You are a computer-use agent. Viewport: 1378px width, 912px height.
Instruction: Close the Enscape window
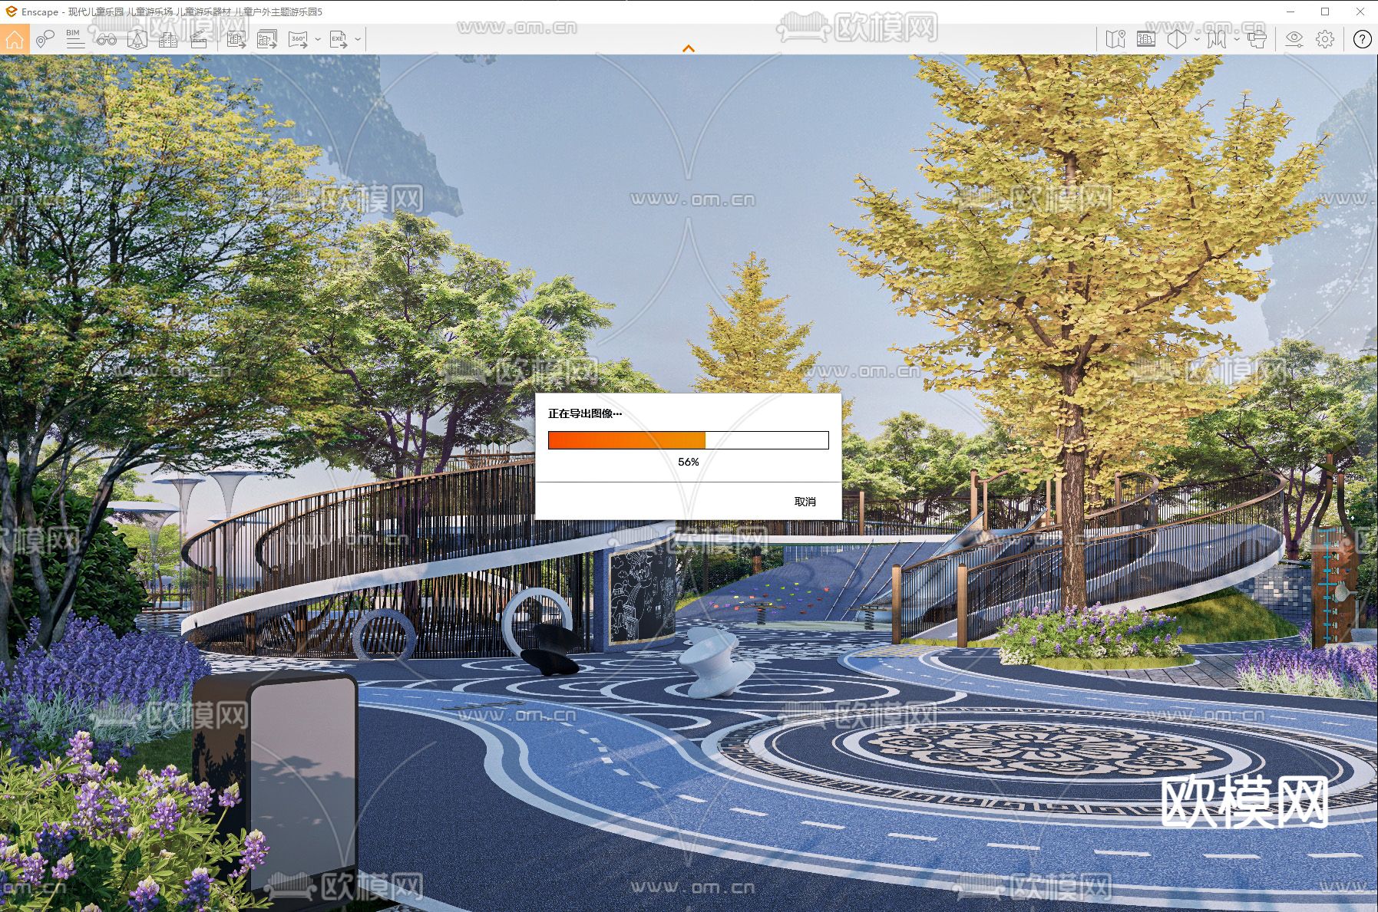tap(1360, 12)
